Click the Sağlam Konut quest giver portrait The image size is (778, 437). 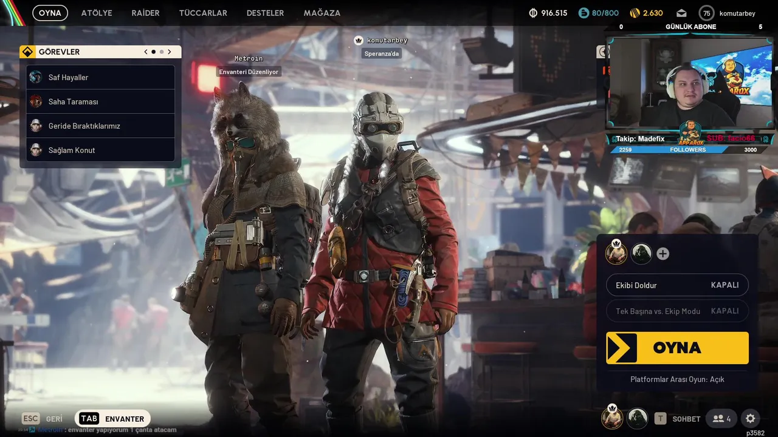[x=36, y=150]
